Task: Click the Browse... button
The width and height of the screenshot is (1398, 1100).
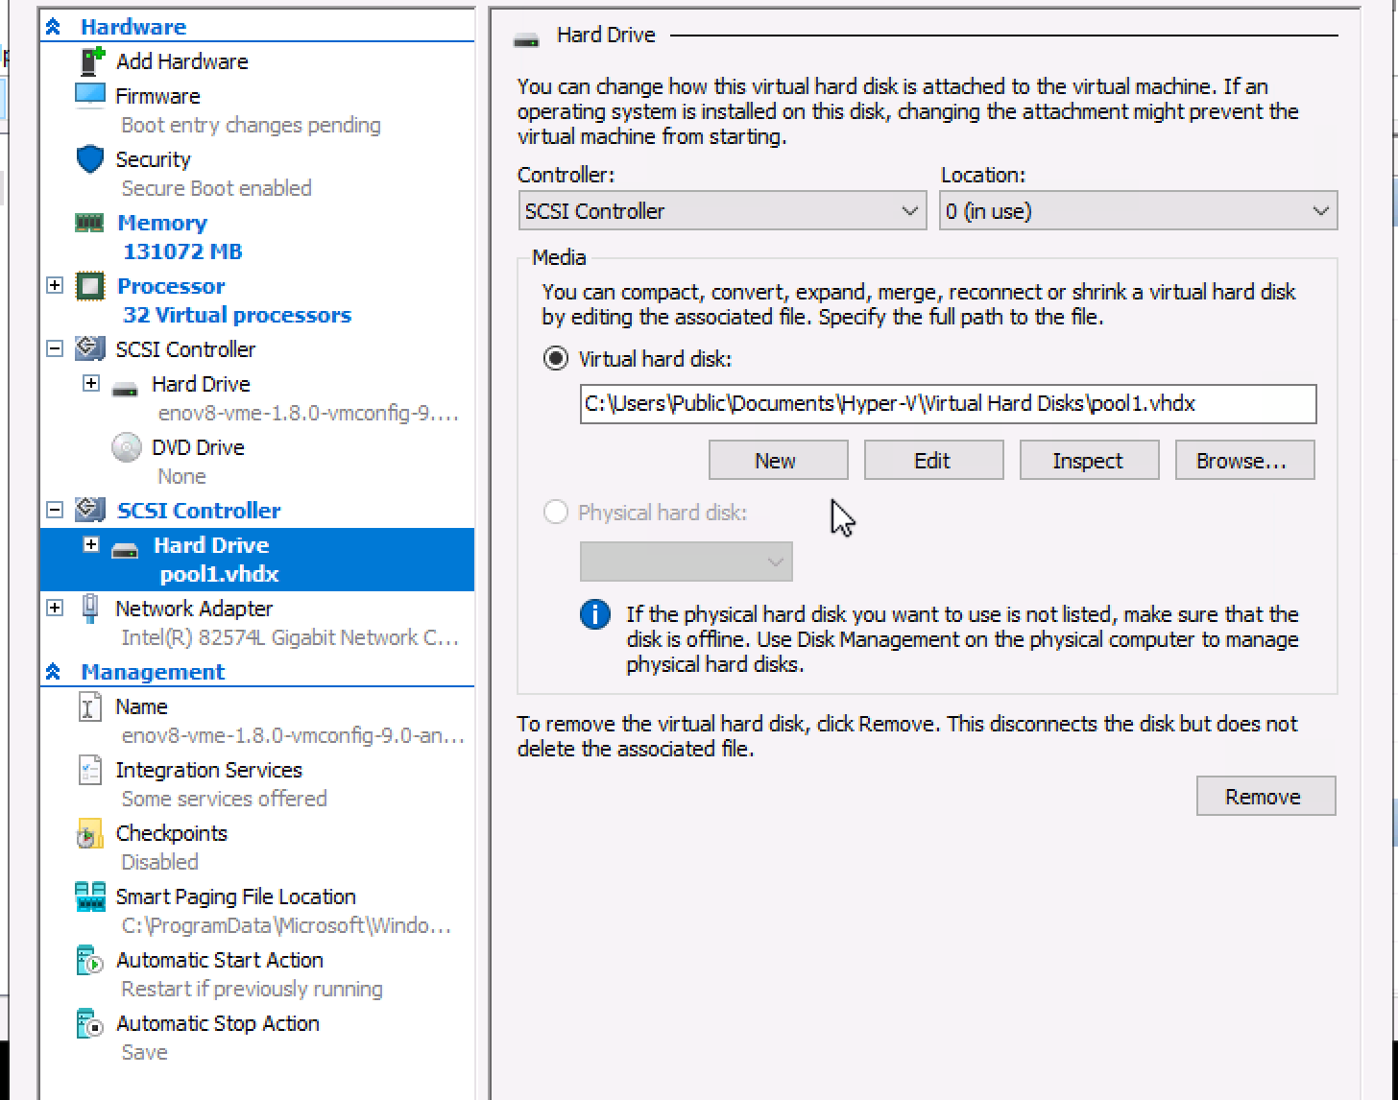Action: (x=1244, y=461)
